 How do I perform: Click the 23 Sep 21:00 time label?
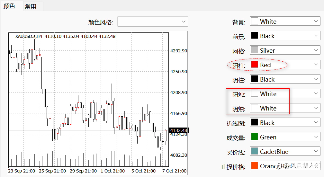point(22,171)
